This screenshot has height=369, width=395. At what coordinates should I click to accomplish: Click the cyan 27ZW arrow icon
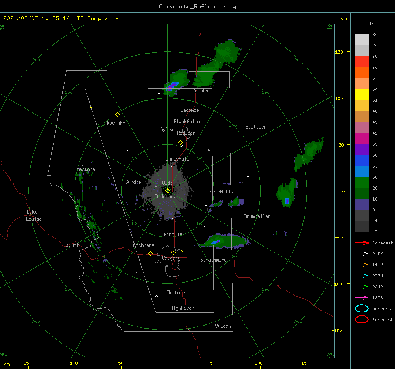coord(362,276)
